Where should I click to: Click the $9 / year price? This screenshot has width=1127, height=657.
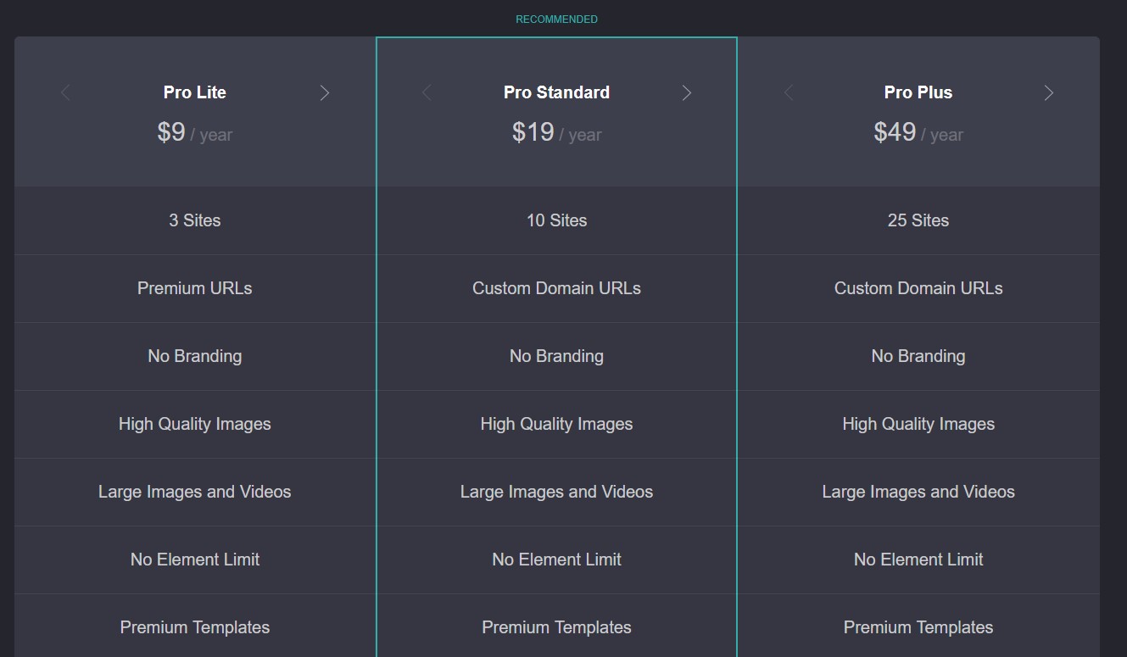pyautogui.click(x=195, y=132)
